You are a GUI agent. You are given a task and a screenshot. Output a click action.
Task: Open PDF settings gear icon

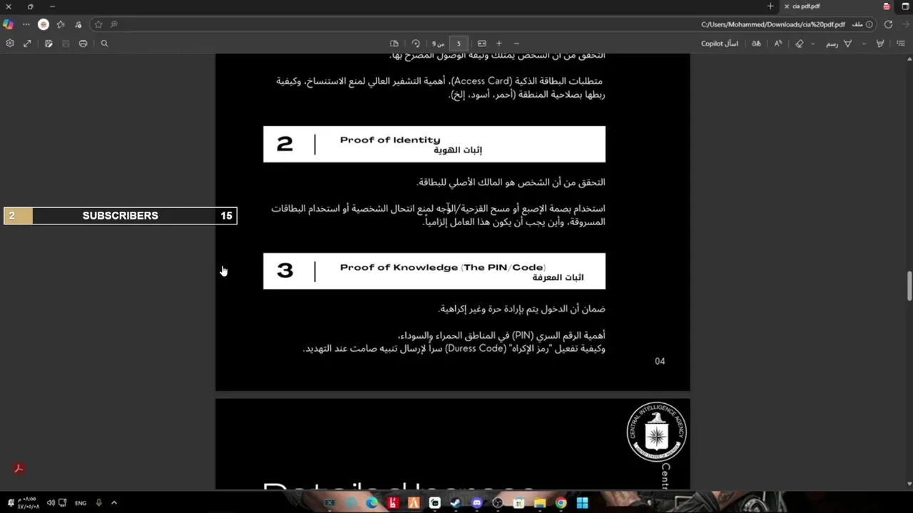(10, 43)
